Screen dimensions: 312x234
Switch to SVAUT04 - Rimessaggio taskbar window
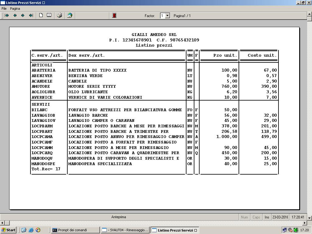(125, 230)
